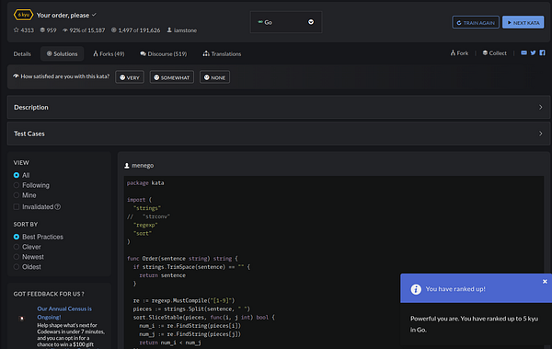Click the 'Your order, please' title
Image resolution: width=552 pixels, height=349 pixels.
pos(63,15)
